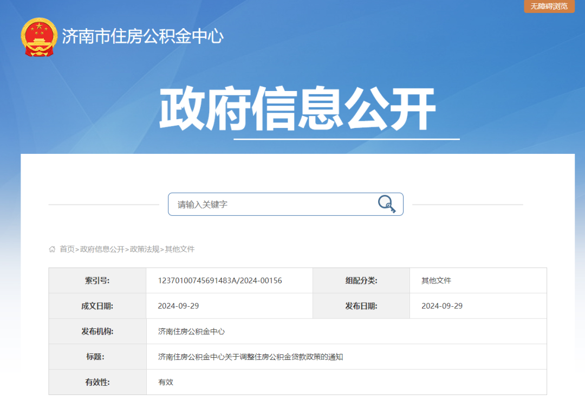This screenshot has width=585, height=401.
Task: Click the search magnifier icon
Action: (386, 204)
